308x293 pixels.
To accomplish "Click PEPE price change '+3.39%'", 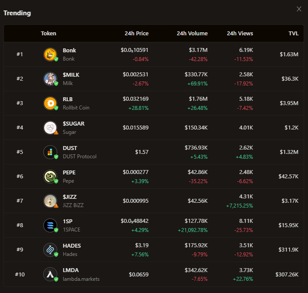I will [140, 181].
